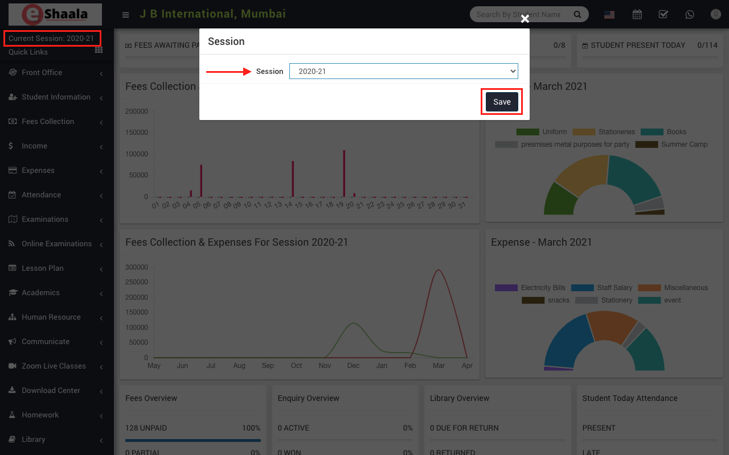Screen dimensions: 729x455
Task: Close the Session dialog with X
Action: click(x=525, y=19)
